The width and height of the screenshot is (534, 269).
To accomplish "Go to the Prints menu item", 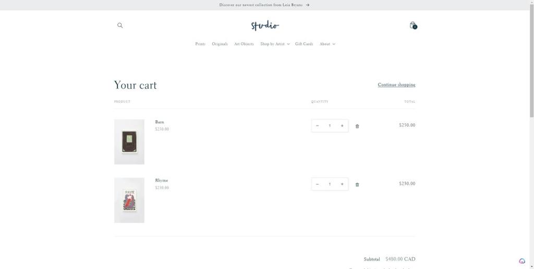I will coord(200,44).
